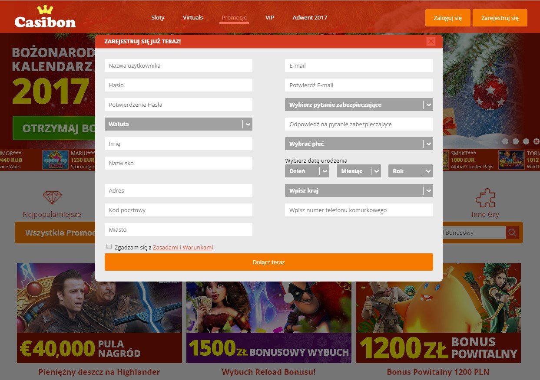The width and height of the screenshot is (540, 380).
Task: Open the Wpisz kraj country dropdown
Action: (359, 190)
